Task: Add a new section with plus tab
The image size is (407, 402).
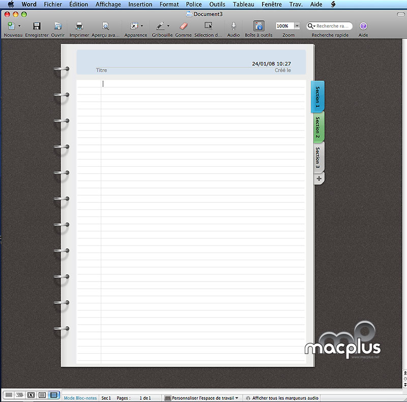Action: tap(319, 178)
